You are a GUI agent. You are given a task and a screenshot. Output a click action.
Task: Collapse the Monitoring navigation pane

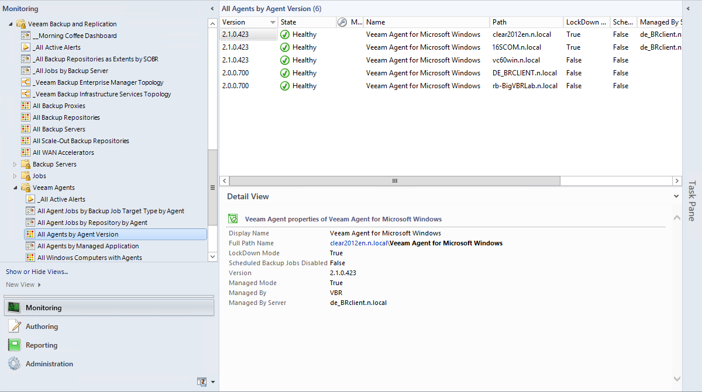point(212,9)
